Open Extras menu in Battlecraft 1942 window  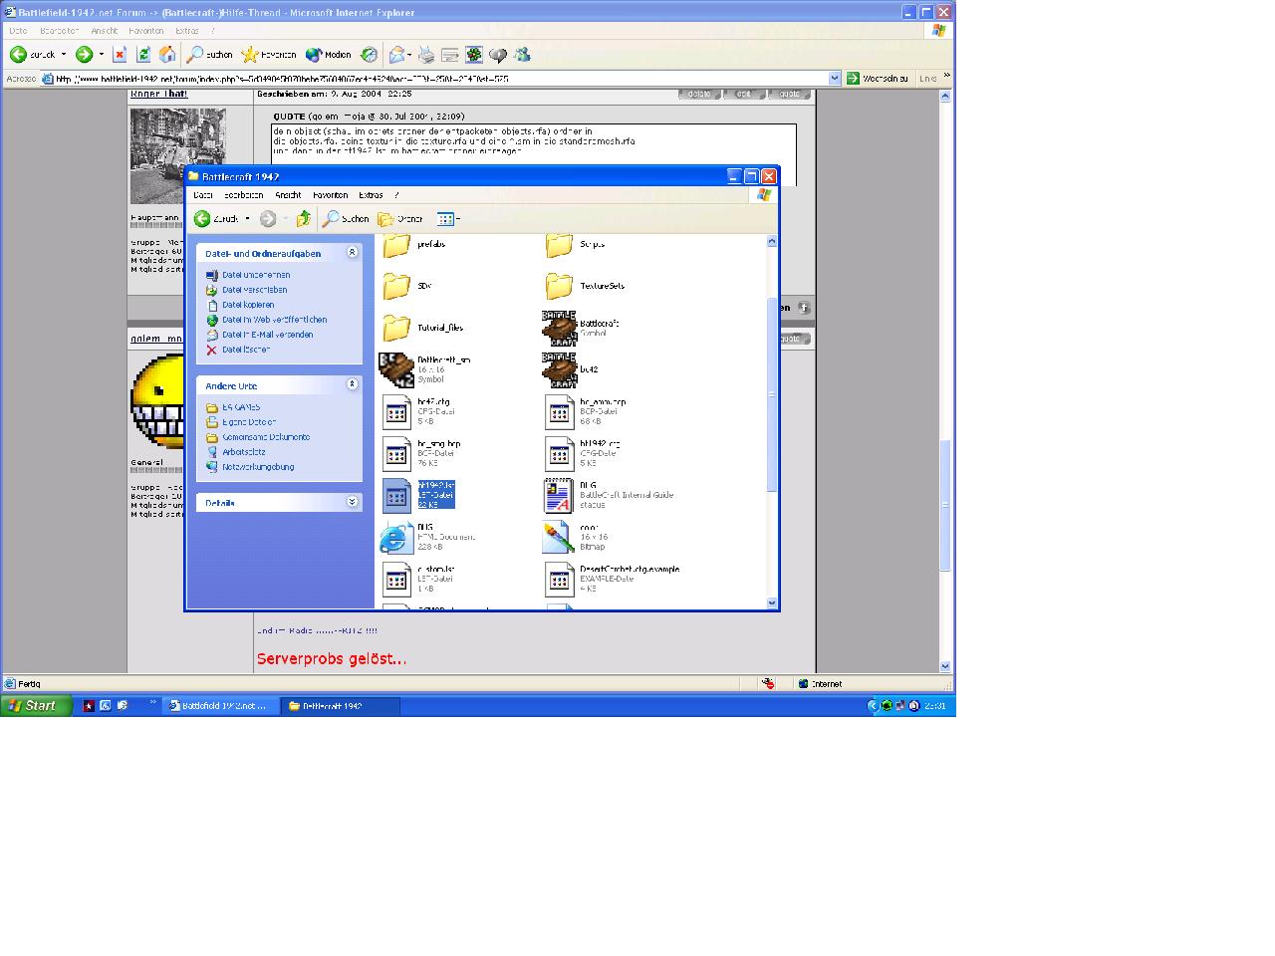pos(371,195)
